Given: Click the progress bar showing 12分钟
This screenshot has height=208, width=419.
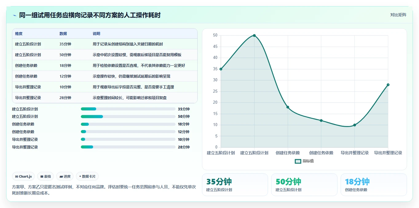Looking at the screenshot, I should tap(128, 132).
